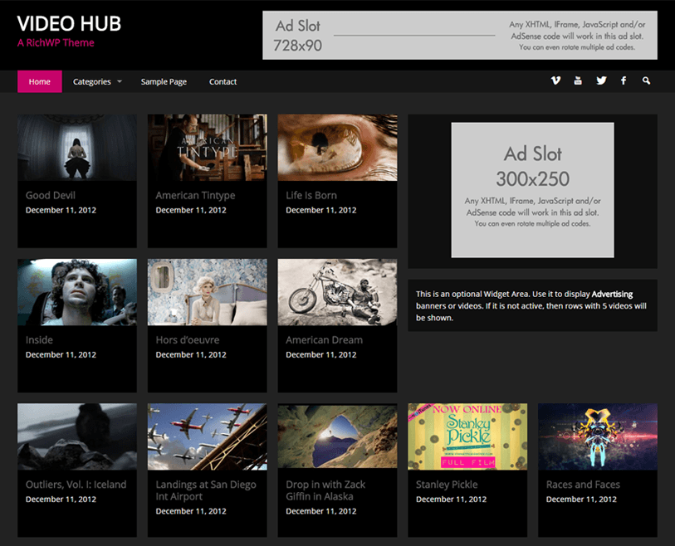This screenshot has width=675, height=546.
Task: Click the American Tintype thumbnail
Action: pyautogui.click(x=207, y=146)
